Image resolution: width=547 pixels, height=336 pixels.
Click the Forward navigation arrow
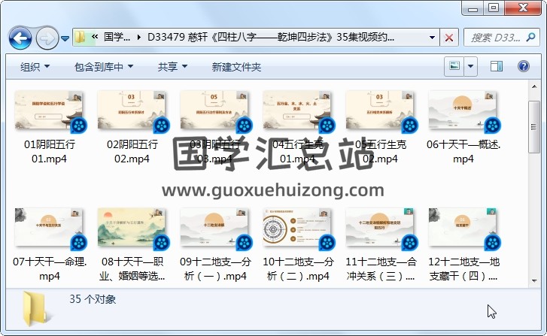tap(47, 38)
